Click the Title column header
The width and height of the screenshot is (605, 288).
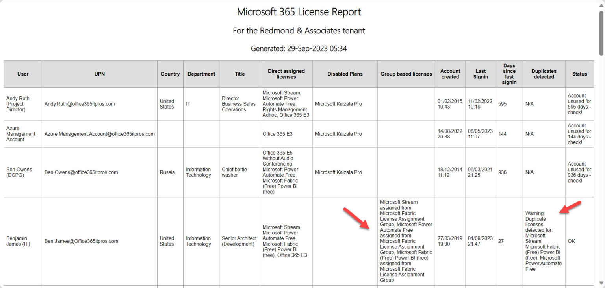coord(239,74)
